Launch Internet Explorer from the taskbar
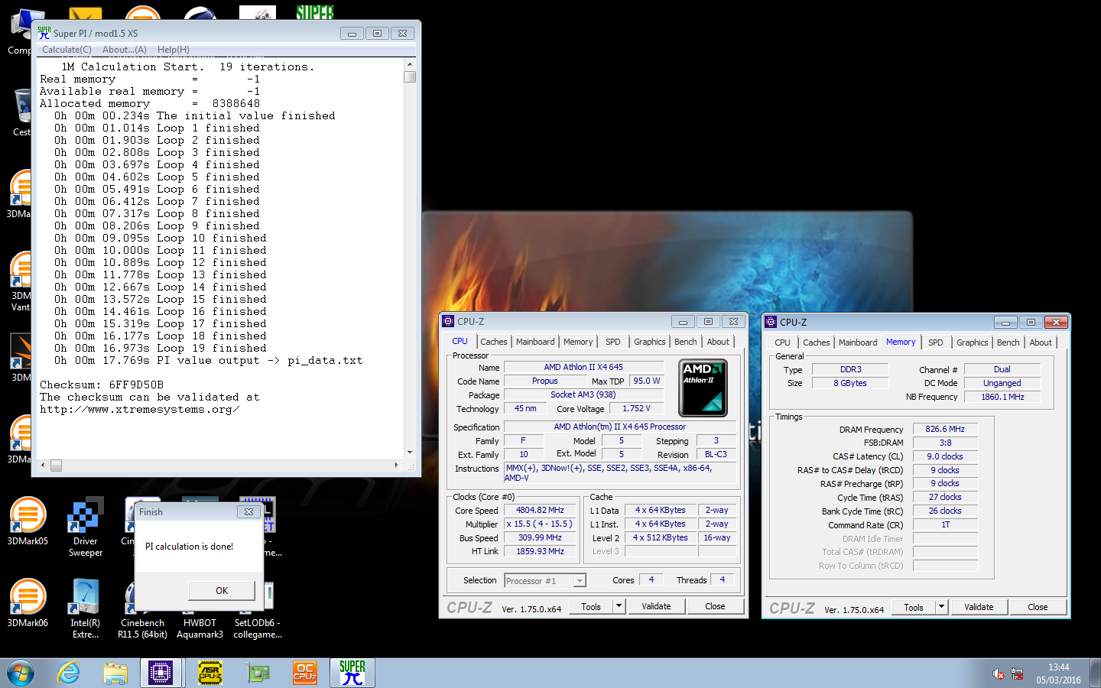This screenshot has height=688, width=1101. click(x=69, y=673)
